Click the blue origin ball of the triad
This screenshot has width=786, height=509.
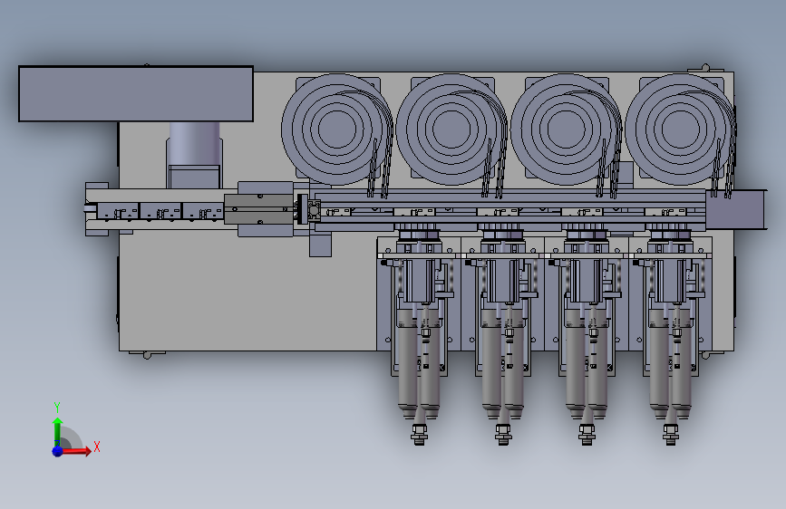(58, 451)
